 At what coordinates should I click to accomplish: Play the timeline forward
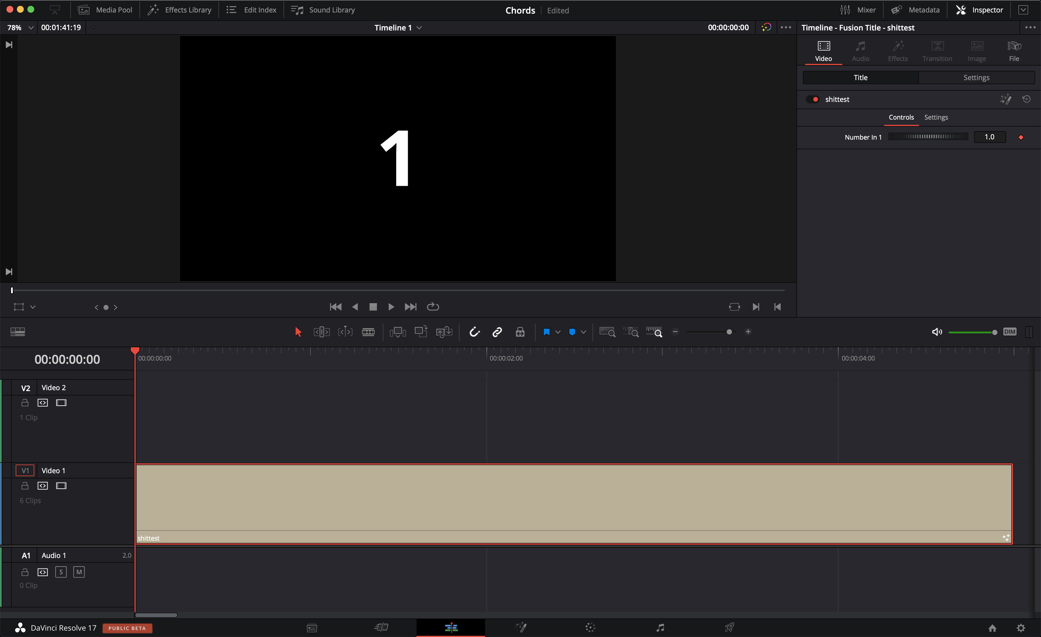(x=391, y=307)
